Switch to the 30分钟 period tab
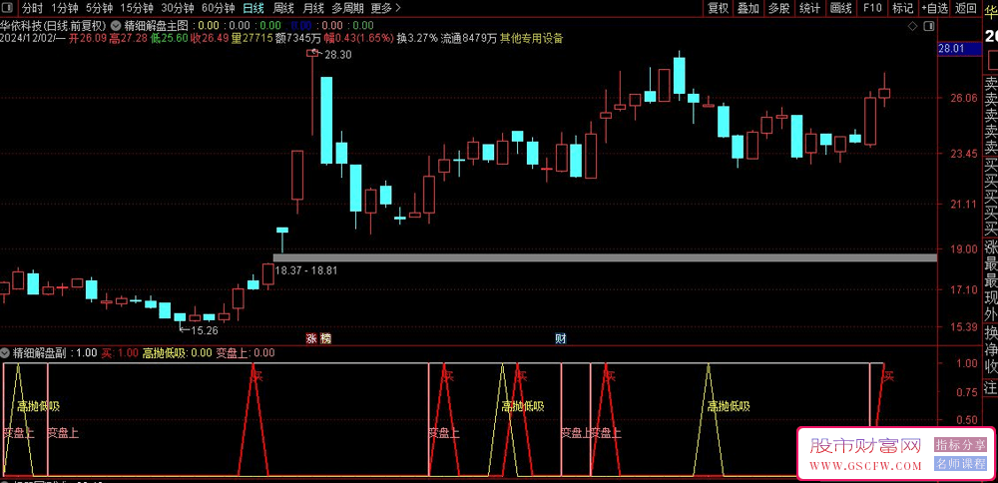 coord(178,8)
